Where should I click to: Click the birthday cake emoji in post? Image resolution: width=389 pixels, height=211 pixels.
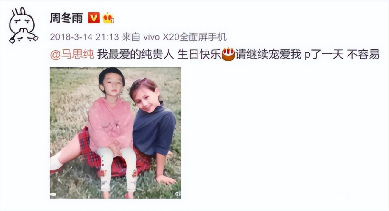click(x=228, y=54)
